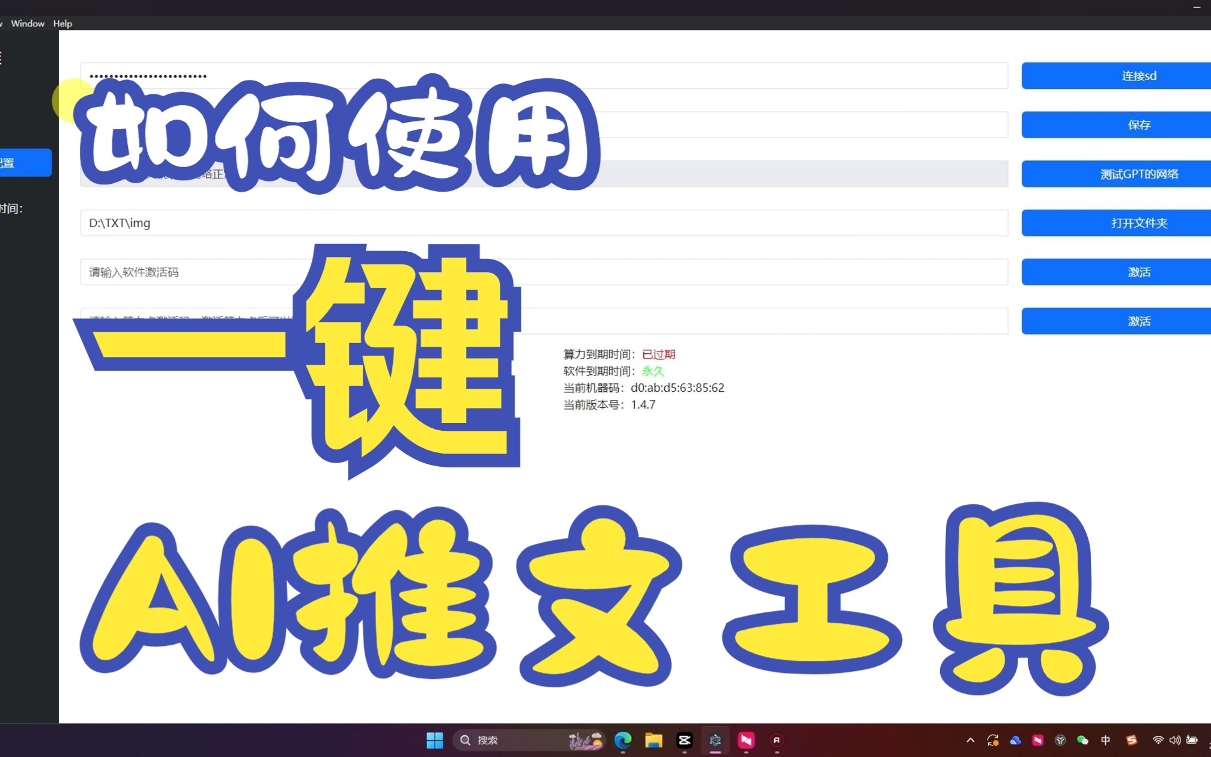Select the highlighted blue sidebar tab
This screenshot has height=757, width=1211.
25,163
